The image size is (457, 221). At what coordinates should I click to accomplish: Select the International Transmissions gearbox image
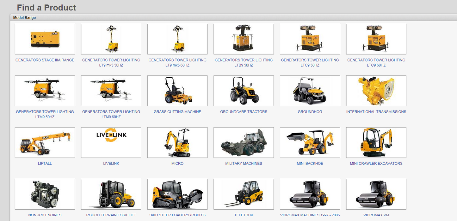pos(376,91)
